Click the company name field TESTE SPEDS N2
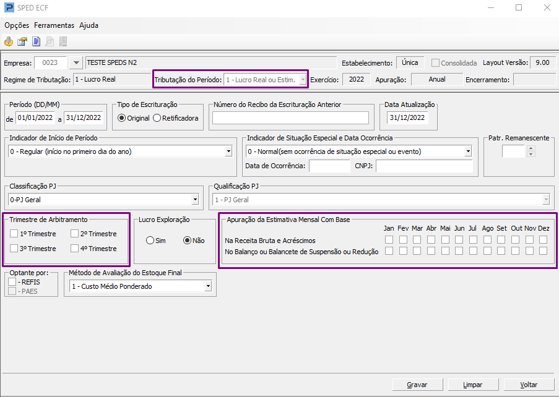Image resolution: width=559 pixels, height=397 pixels. (x=210, y=62)
